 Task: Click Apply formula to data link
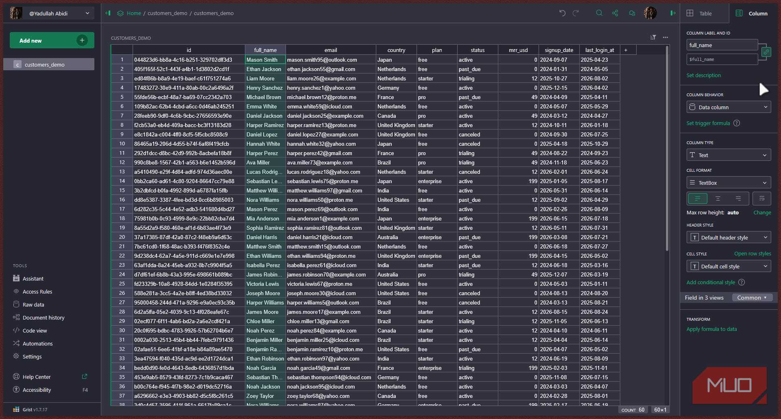712,329
